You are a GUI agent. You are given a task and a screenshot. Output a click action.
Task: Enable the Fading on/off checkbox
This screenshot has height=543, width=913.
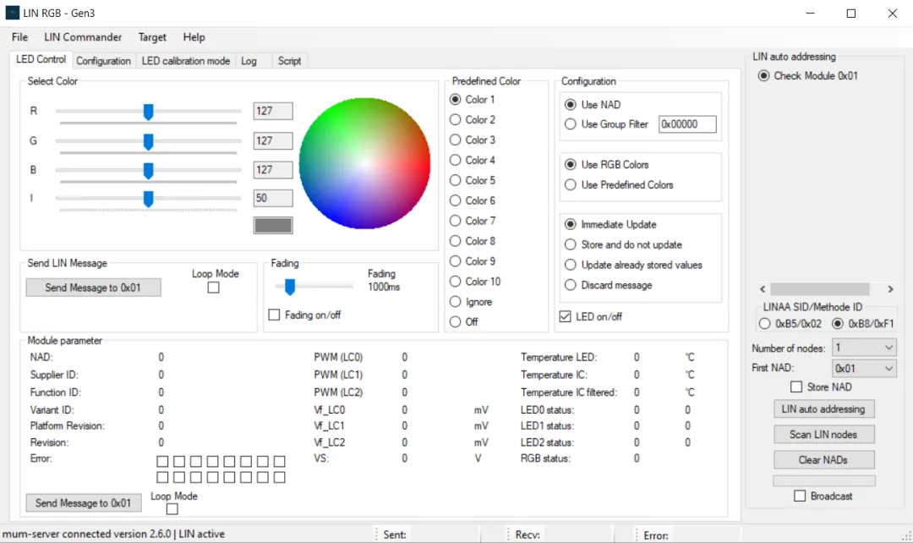tap(274, 315)
